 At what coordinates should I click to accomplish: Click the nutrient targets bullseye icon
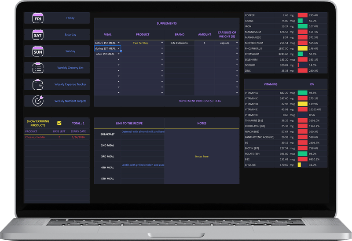[38, 101]
